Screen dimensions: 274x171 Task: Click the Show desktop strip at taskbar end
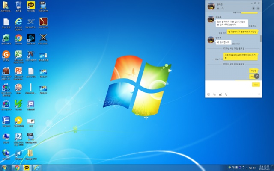[273, 168]
